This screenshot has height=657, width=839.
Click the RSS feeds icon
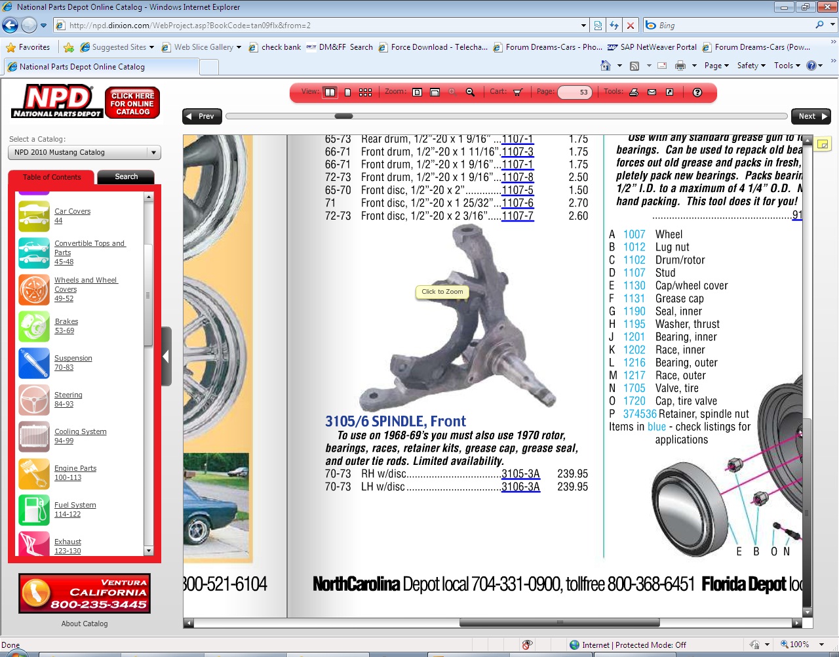click(x=634, y=66)
